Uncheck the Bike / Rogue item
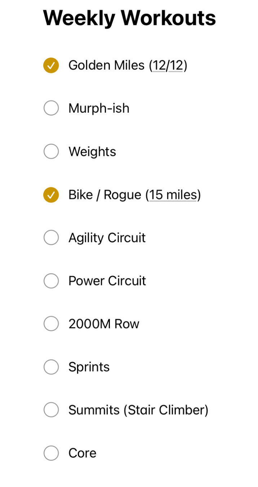 click(51, 195)
